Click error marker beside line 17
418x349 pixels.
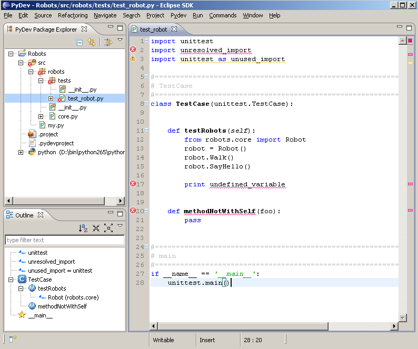click(x=133, y=184)
